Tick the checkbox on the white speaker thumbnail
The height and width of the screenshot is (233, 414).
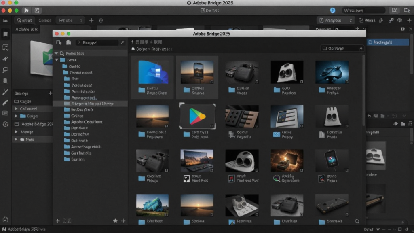point(302,82)
